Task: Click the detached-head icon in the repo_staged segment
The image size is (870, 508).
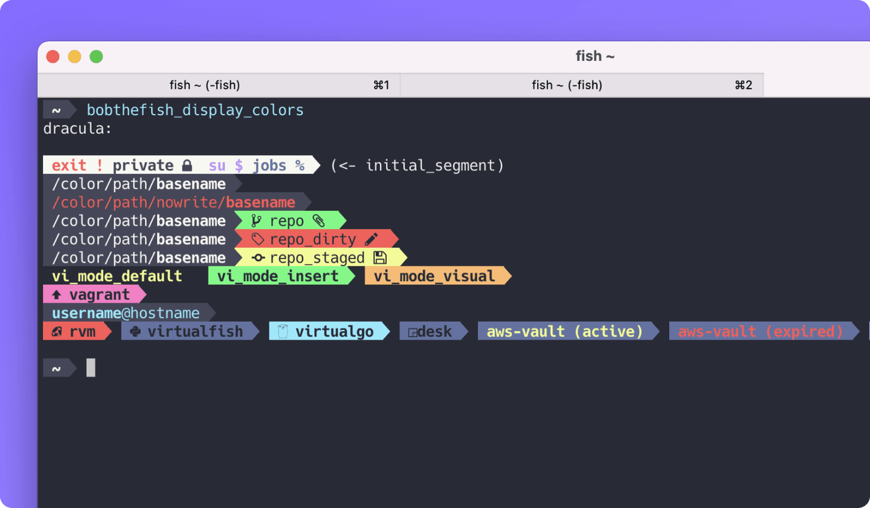Action: [x=257, y=258]
